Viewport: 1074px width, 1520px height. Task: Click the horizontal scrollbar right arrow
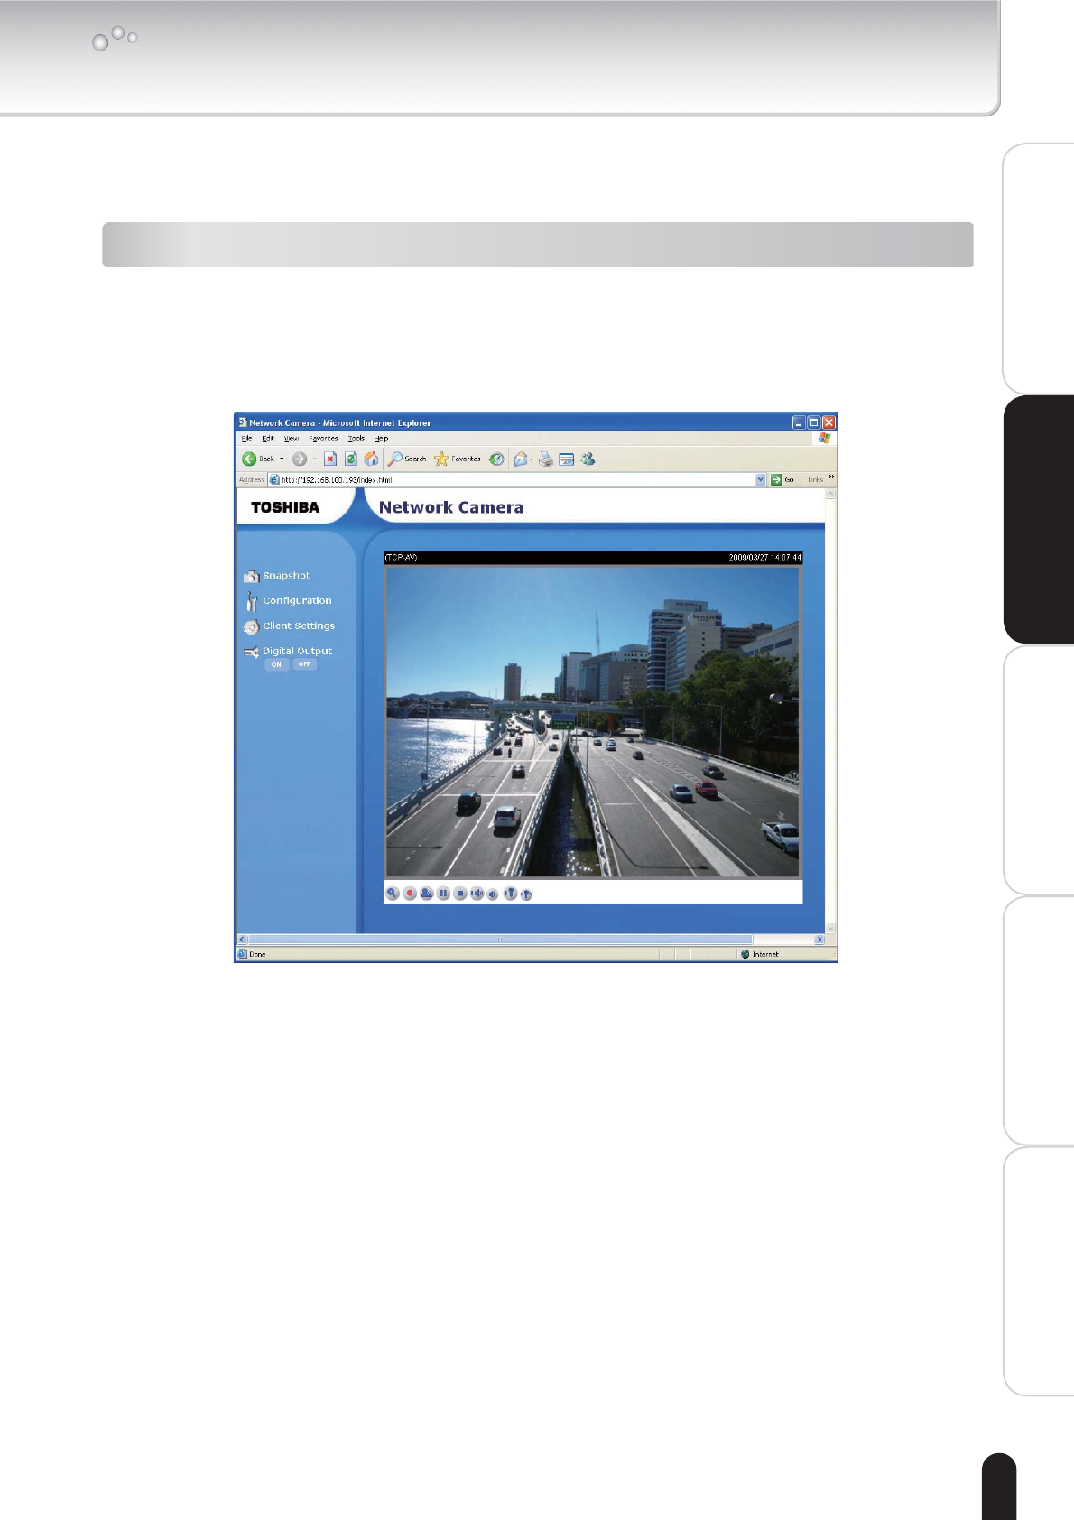819,940
